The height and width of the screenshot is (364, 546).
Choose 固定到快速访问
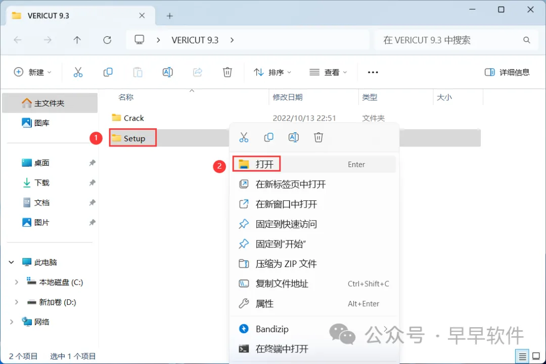314,224
